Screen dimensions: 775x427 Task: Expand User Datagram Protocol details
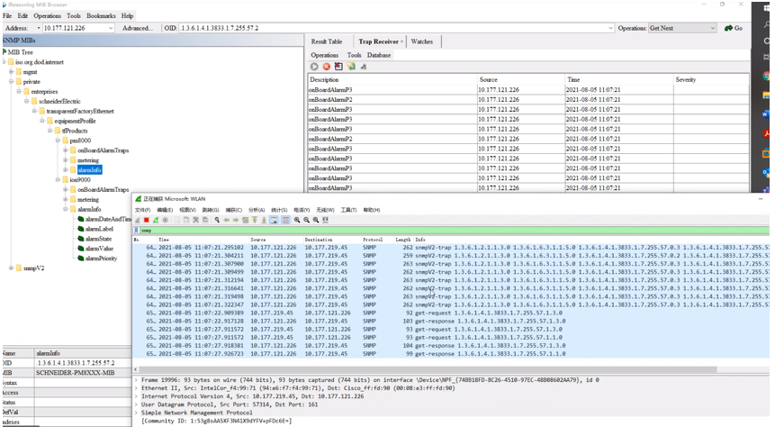pyautogui.click(x=137, y=404)
